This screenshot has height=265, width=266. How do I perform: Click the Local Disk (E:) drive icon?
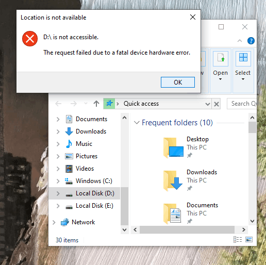[x=69, y=207]
